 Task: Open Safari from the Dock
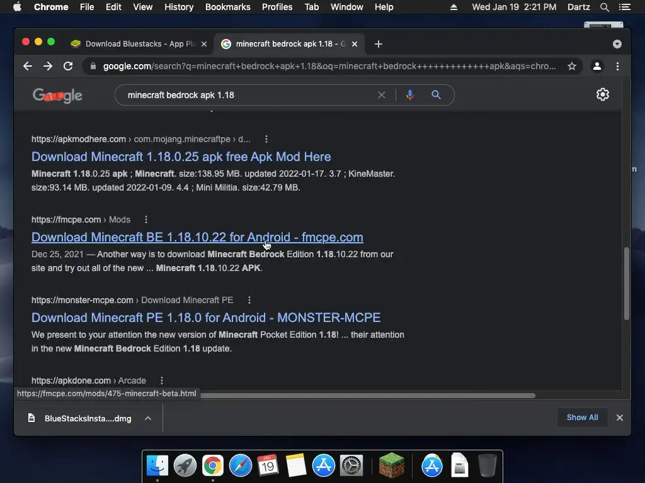point(240,466)
